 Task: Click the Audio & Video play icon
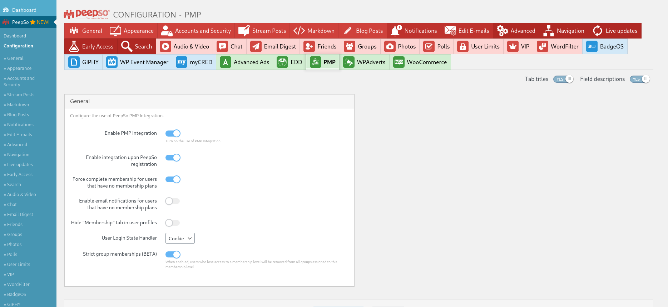pyautogui.click(x=165, y=46)
